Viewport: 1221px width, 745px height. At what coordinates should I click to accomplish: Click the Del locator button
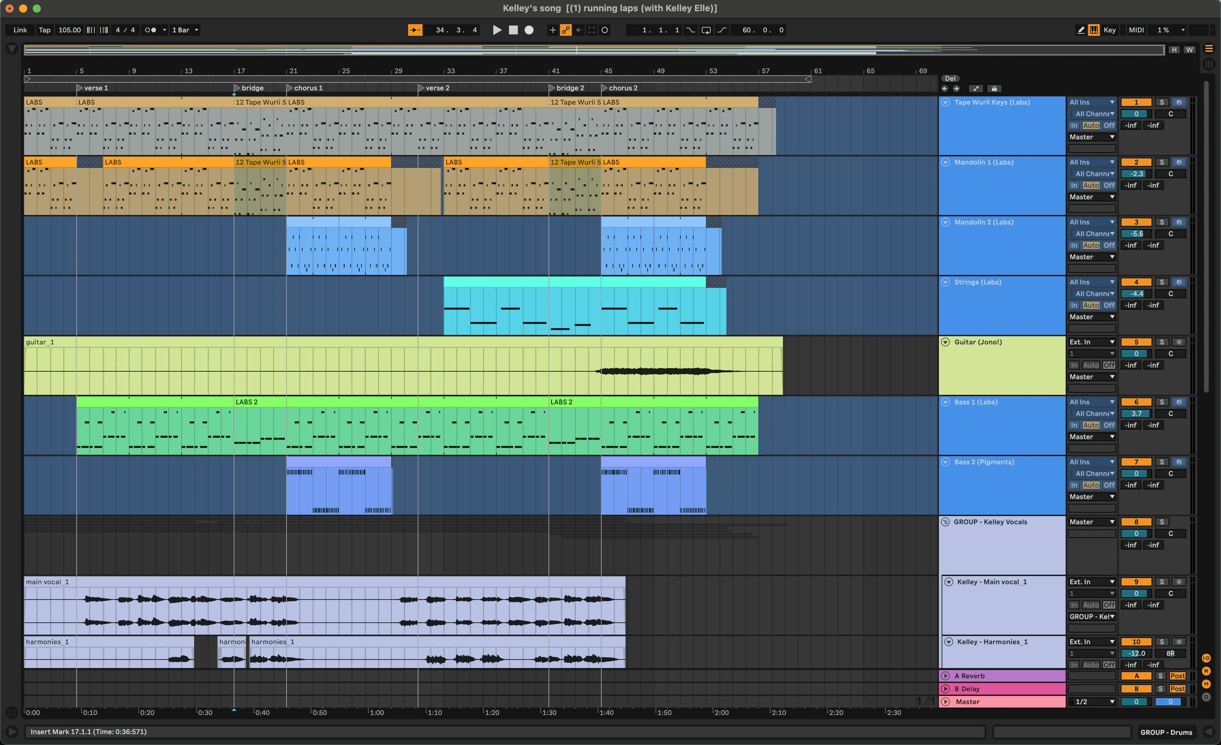click(x=950, y=78)
